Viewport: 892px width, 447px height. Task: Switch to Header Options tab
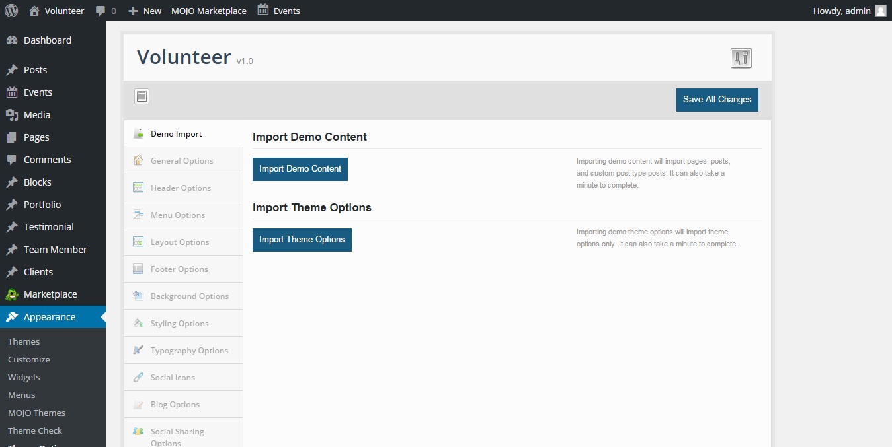coord(184,188)
